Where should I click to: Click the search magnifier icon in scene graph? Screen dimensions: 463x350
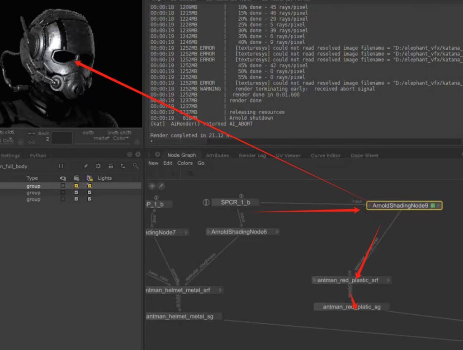(x=135, y=166)
